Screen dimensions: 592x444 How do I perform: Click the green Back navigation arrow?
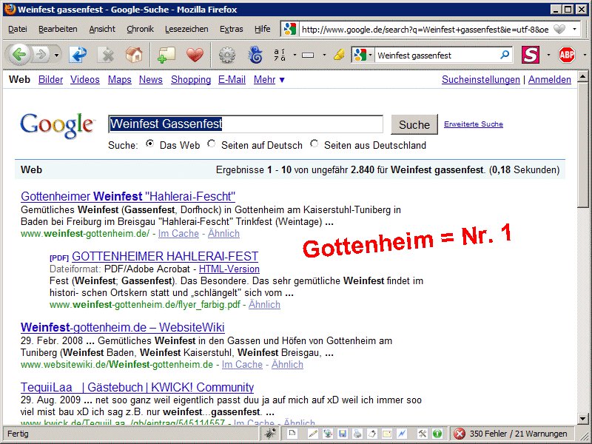coord(18,55)
